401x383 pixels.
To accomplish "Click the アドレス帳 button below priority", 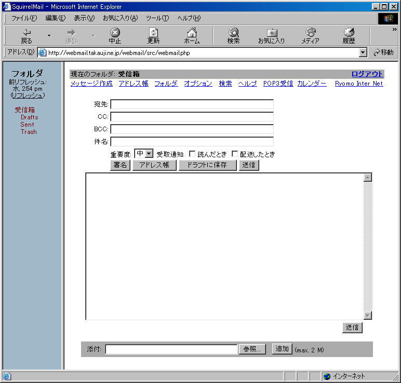I will 154,165.
